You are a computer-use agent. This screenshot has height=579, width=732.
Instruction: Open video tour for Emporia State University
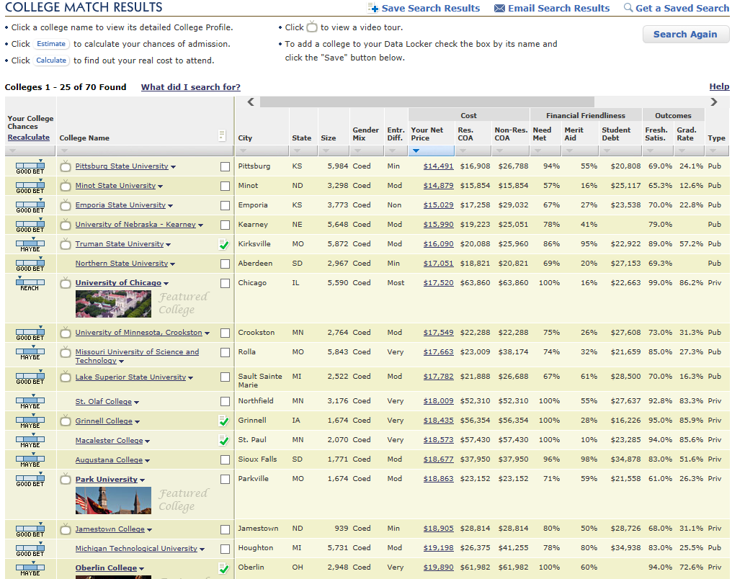[66, 205]
